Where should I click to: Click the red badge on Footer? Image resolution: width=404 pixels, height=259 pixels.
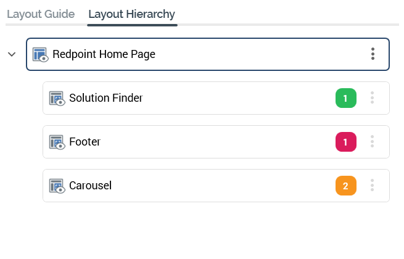coord(345,142)
